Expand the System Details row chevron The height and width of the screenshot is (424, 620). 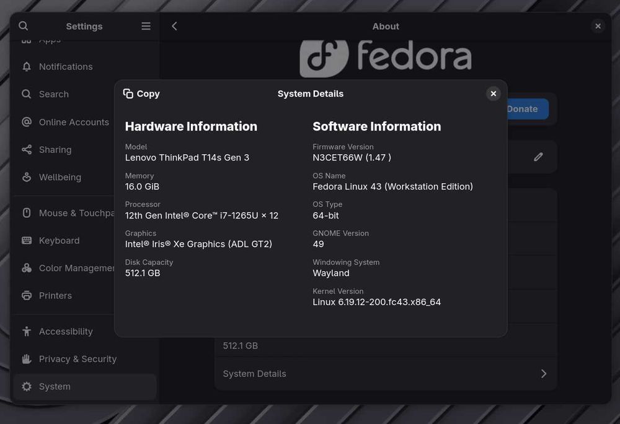click(x=544, y=374)
